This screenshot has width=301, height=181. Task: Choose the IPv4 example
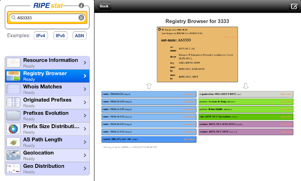pyautogui.click(x=41, y=35)
